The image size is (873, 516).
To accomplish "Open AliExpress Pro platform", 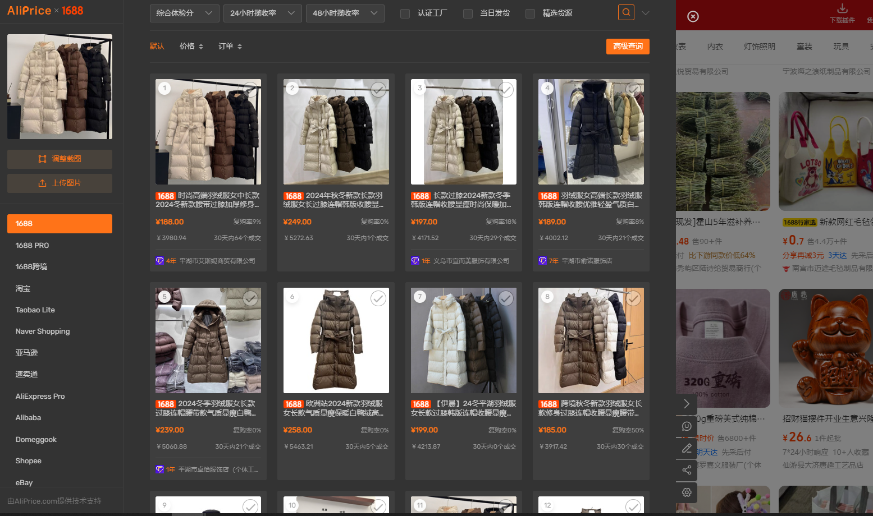I will coord(60,397).
